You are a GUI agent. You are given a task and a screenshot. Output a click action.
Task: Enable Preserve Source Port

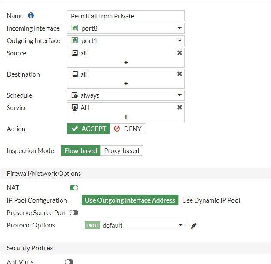coord(74,213)
